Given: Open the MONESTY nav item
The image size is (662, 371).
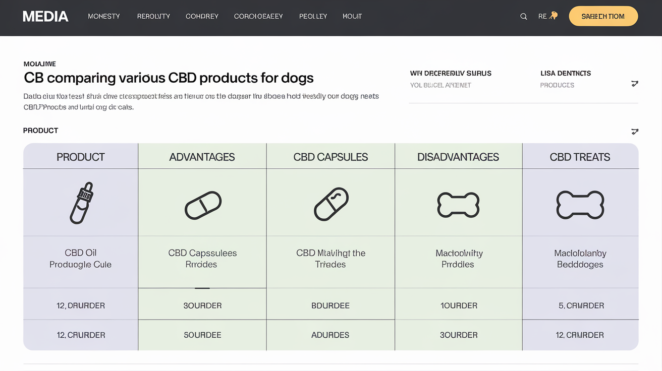Looking at the screenshot, I should click(x=104, y=17).
